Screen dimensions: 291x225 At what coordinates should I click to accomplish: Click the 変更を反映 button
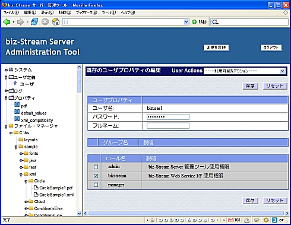pos(216,47)
